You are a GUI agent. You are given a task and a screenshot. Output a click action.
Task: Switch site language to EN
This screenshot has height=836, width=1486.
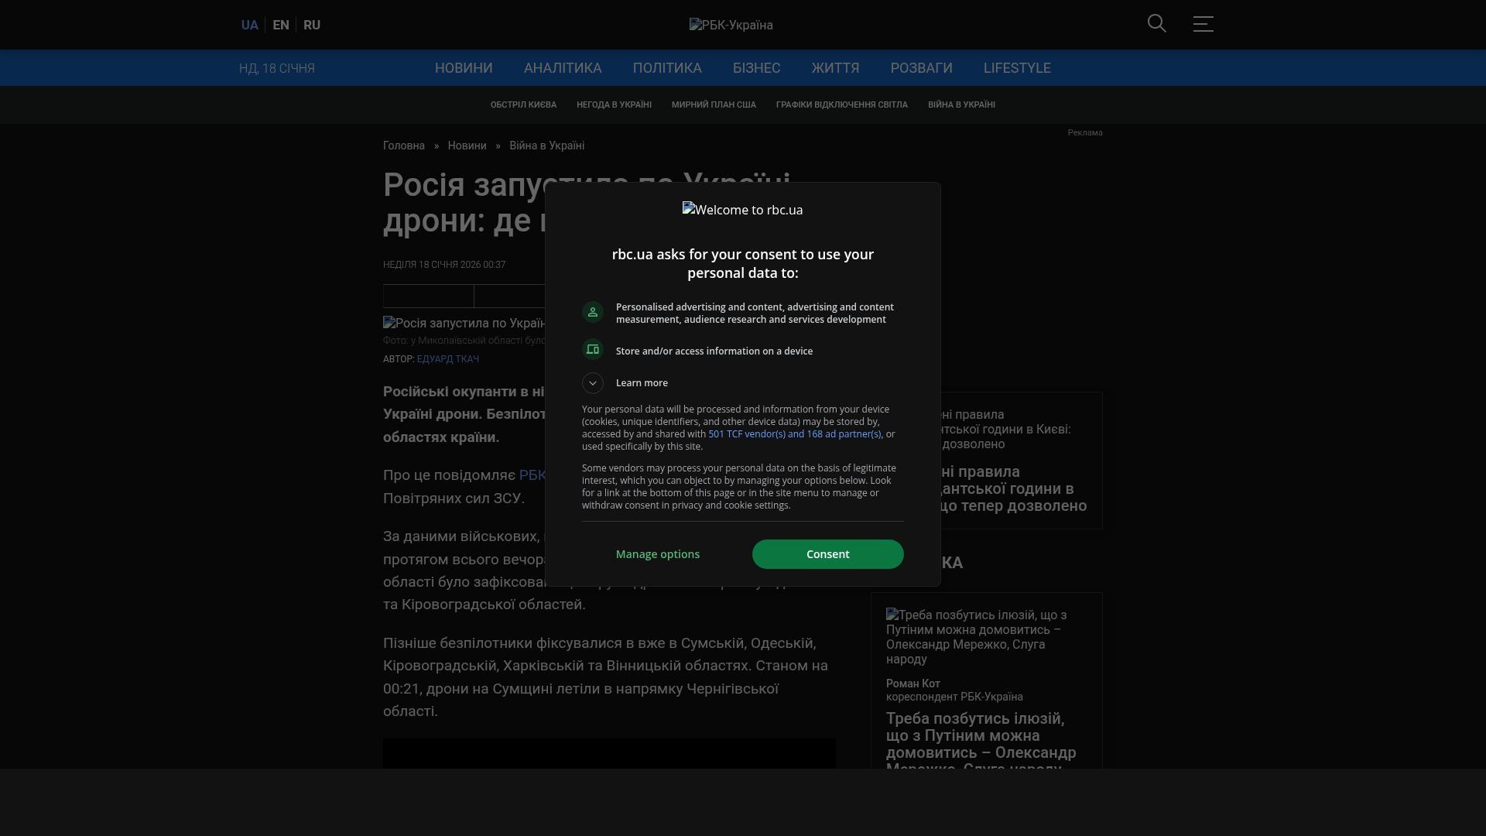[280, 25]
